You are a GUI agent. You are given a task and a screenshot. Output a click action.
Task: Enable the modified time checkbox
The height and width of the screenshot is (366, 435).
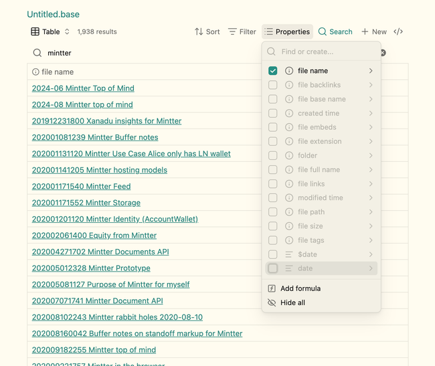[x=272, y=197]
